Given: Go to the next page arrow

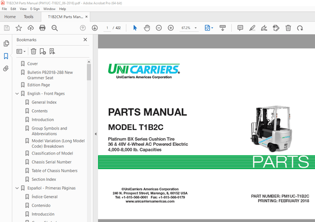Looking at the screenshot, I should pyautogui.click(x=94, y=28).
